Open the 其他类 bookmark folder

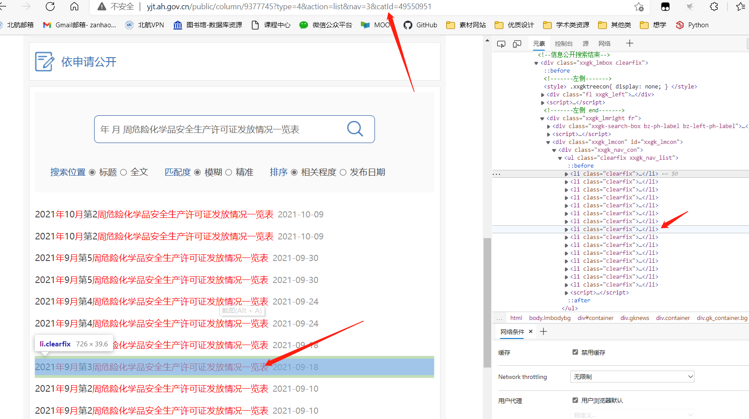(x=615, y=25)
